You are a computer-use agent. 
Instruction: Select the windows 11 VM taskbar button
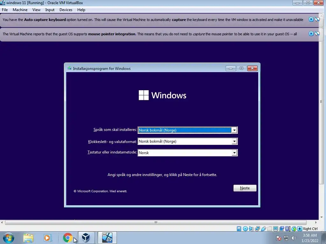tap(107, 238)
